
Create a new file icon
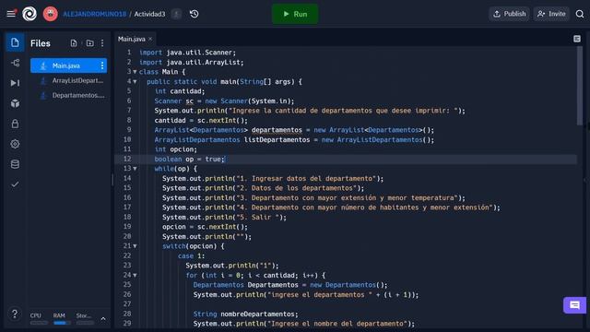point(74,43)
